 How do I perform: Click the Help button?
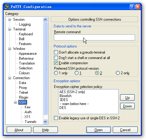(x=45, y=130)
